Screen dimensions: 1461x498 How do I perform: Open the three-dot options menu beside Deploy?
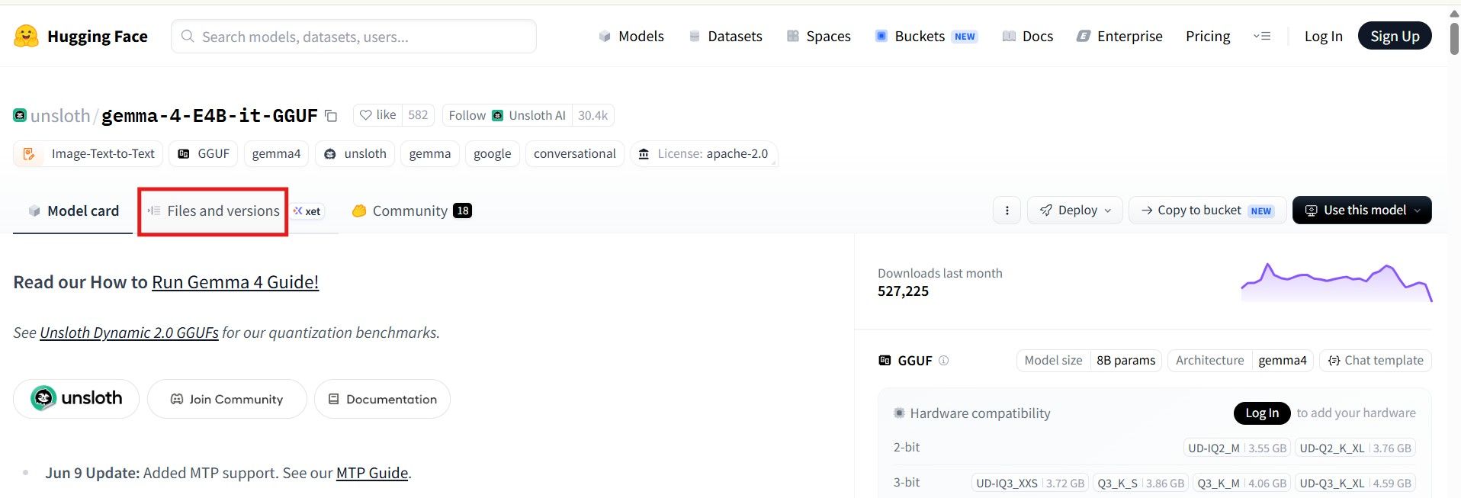(x=1007, y=210)
